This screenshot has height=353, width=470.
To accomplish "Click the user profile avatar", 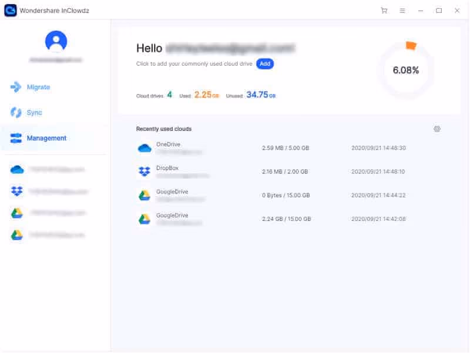I will coord(56,41).
